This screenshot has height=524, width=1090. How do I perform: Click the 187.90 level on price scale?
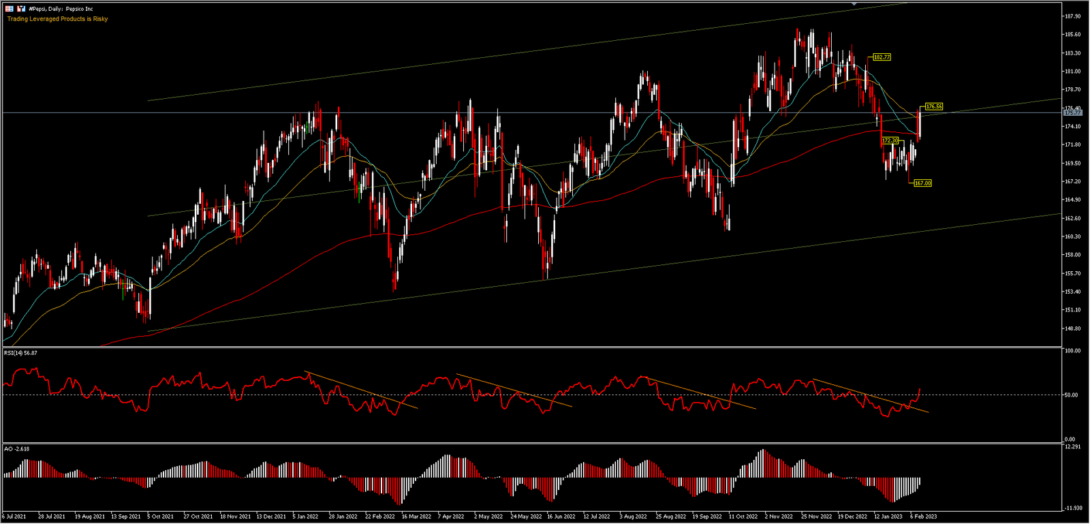tap(1073, 16)
